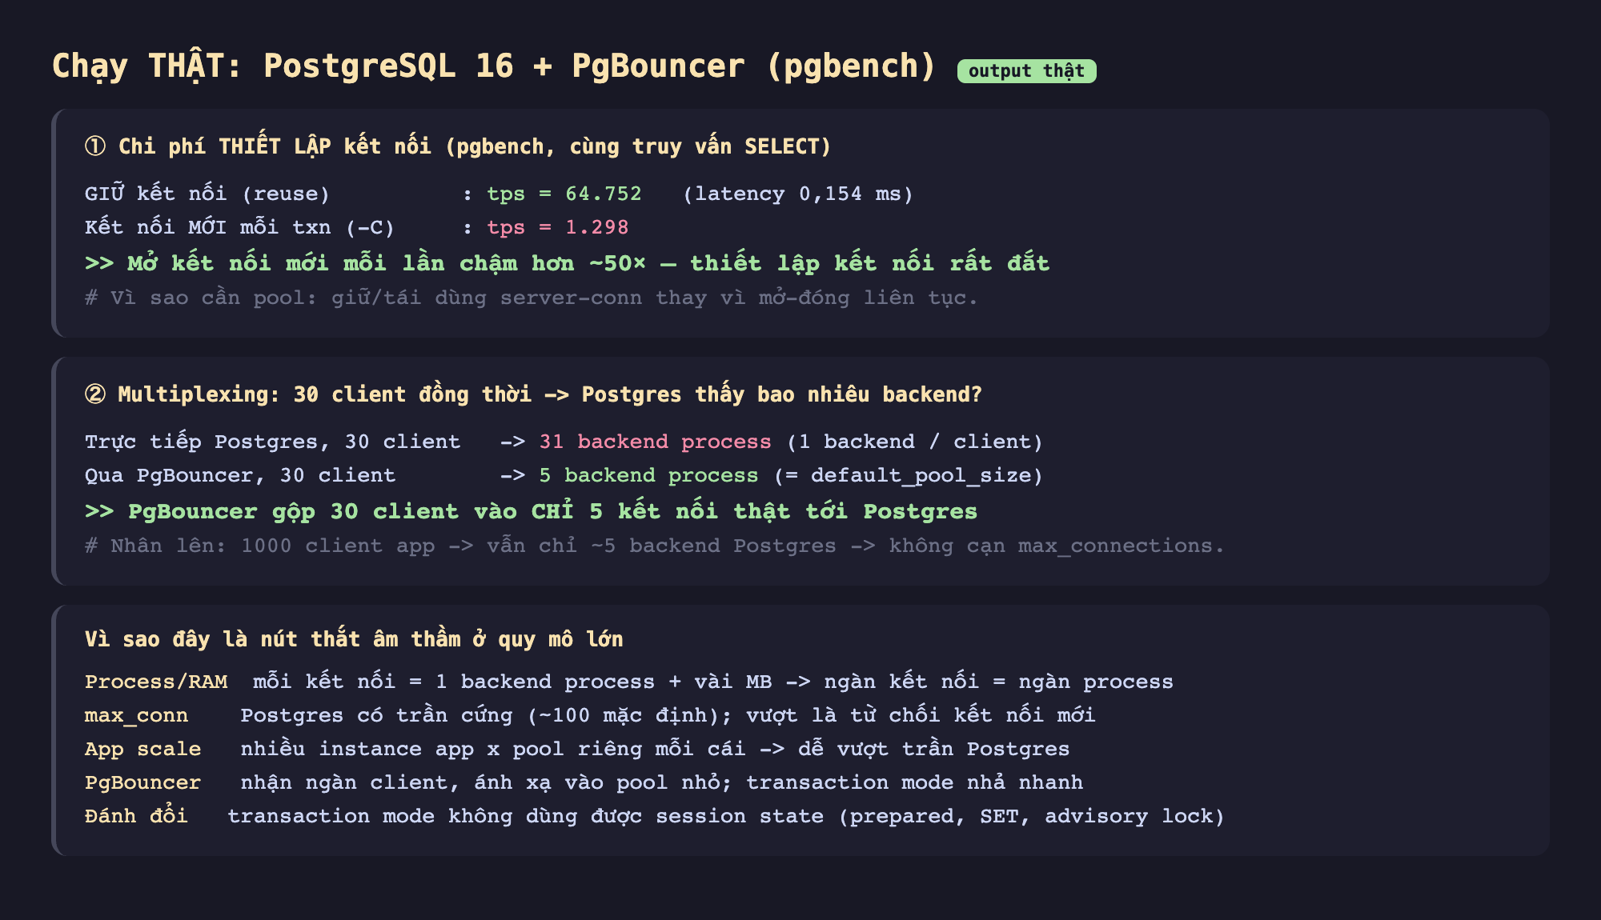This screenshot has width=1601, height=920.
Task: Click the 'Process/RAM' row label
Action: click(x=156, y=682)
